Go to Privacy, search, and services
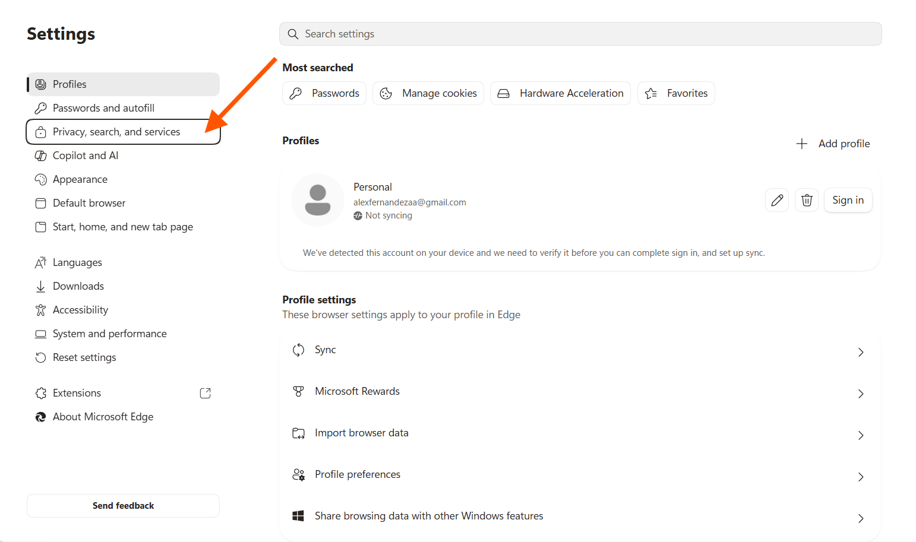916x542 pixels. [123, 132]
